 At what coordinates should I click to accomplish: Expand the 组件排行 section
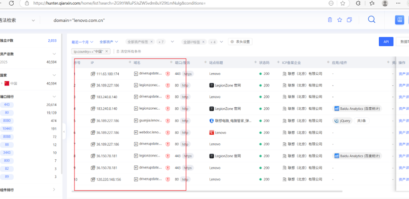pos(54,190)
